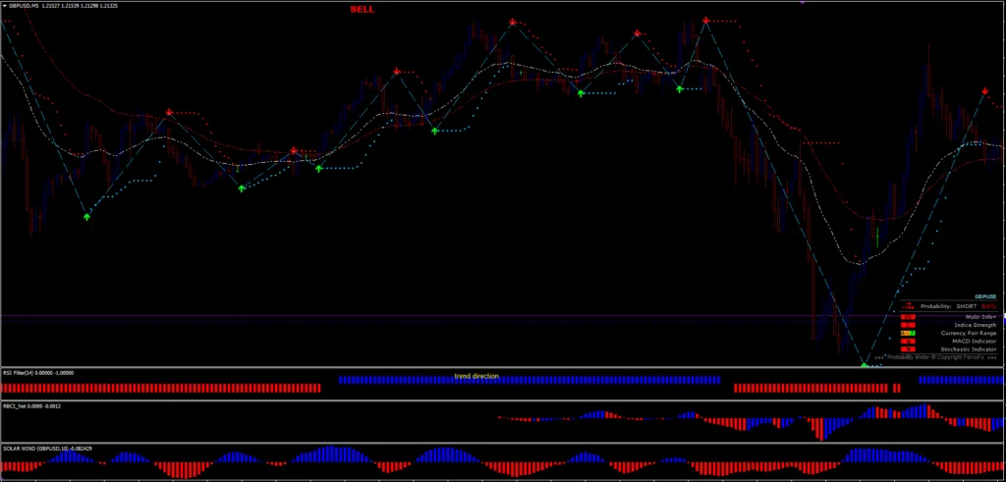The image size is (1006, 482).
Task: Click the red box beside Indice Strength
Action: click(908, 325)
